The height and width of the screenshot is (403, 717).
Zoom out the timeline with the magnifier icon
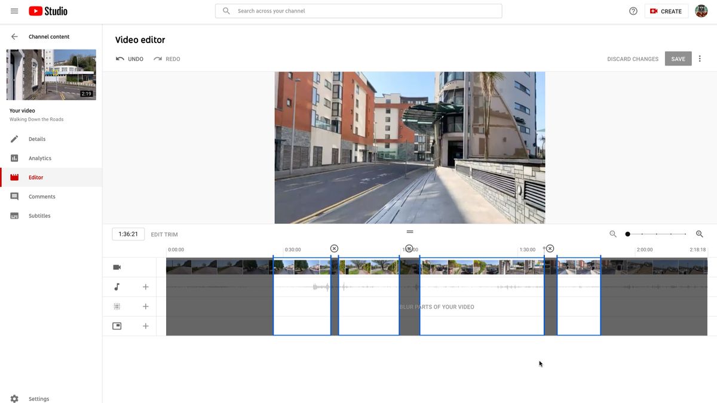pyautogui.click(x=613, y=234)
